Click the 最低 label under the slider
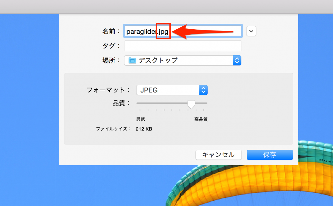Screen dimensions: 333x206 [x=140, y=120]
